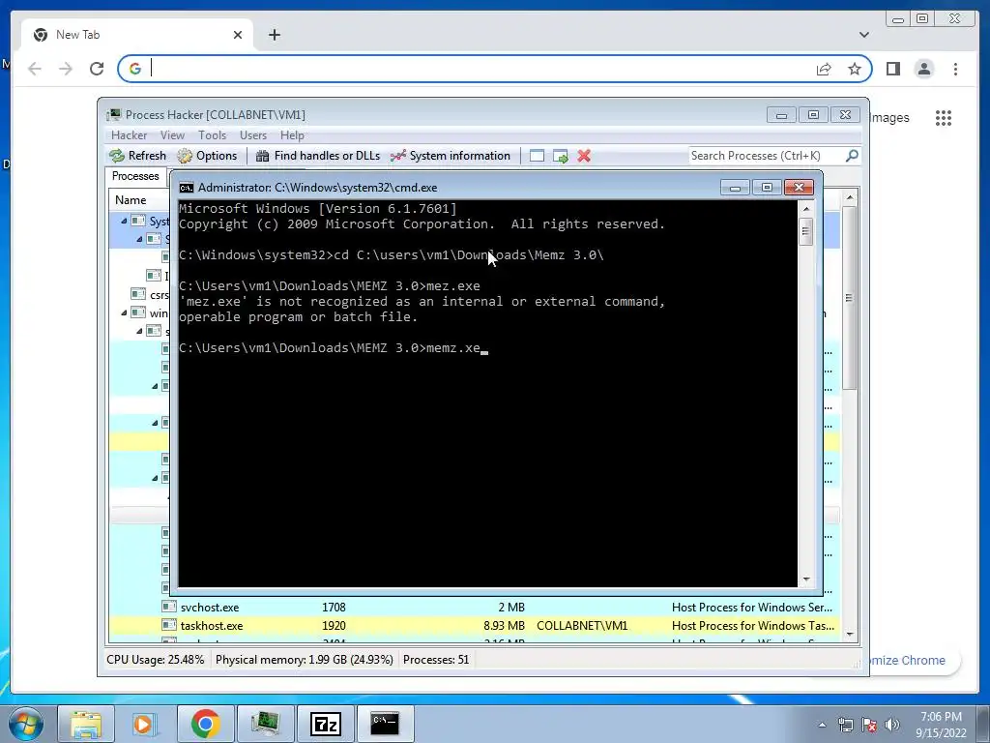Open Windows Explorer from taskbar
990x743 pixels.
click(x=86, y=724)
